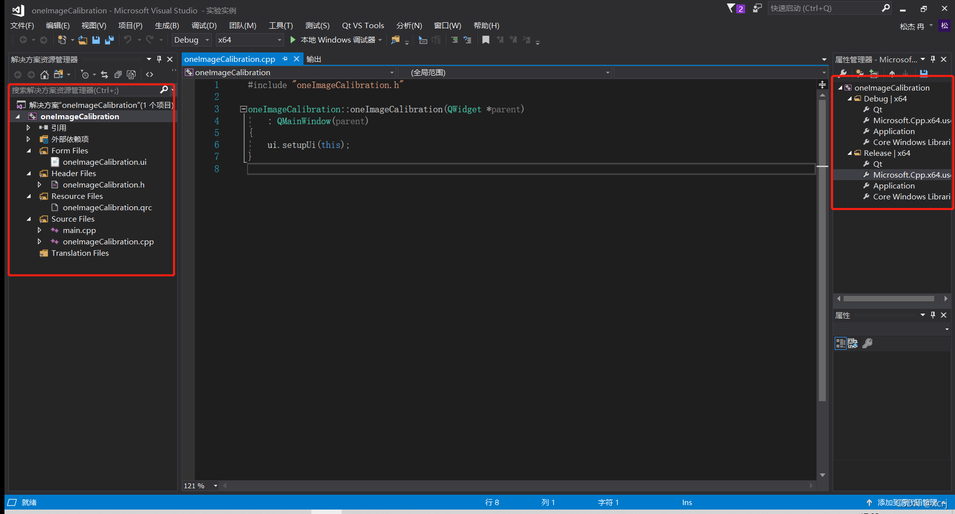Click the Collapse All icon in Solution Explorer
The height and width of the screenshot is (514, 955).
click(x=118, y=75)
